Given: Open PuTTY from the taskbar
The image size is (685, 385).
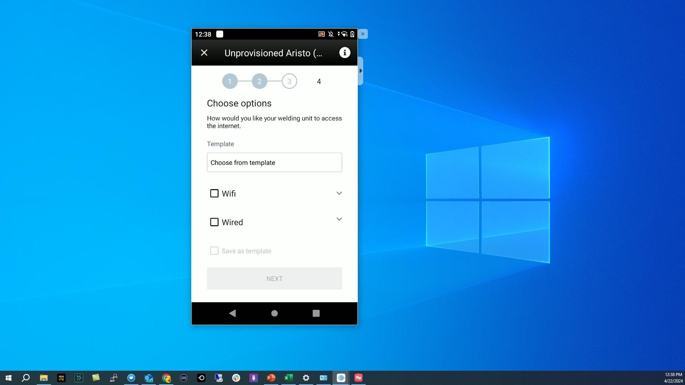Looking at the screenshot, I should 114,378.
